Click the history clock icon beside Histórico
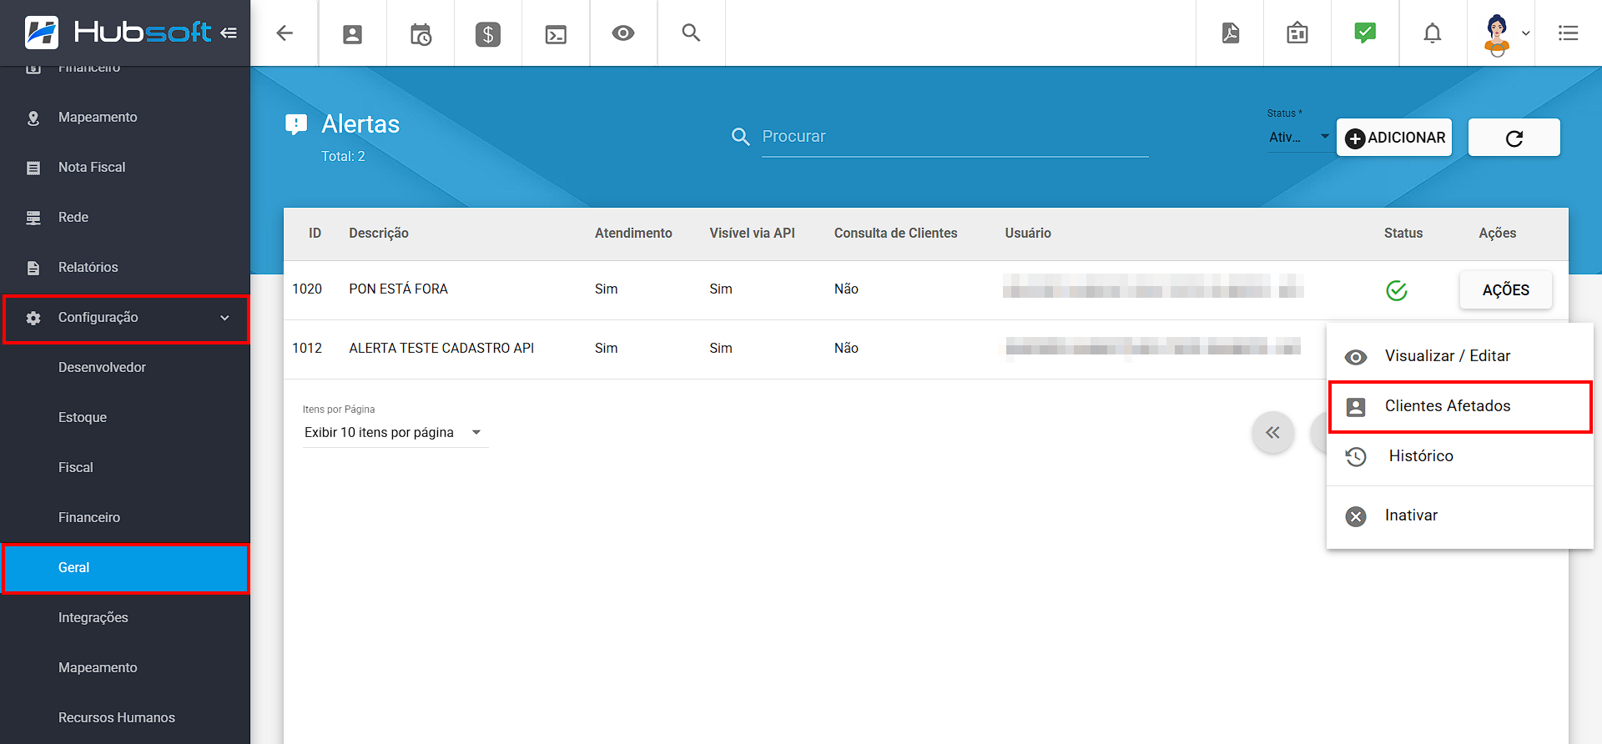1602x744 pixels. point(1356,456)
